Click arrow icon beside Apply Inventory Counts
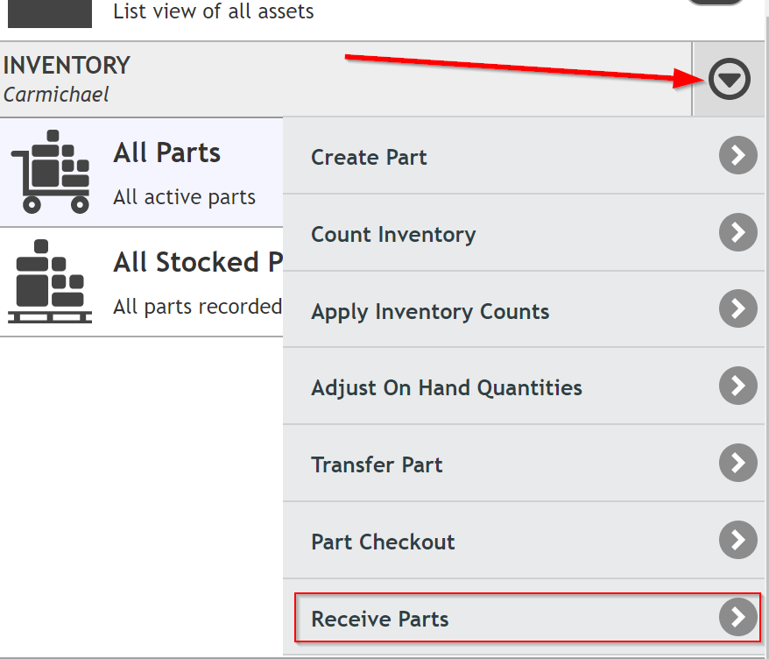 click(x=738, y=308)
